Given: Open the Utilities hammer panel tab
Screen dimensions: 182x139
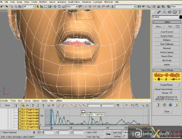Looking at the screenshot, I should 180,12.
